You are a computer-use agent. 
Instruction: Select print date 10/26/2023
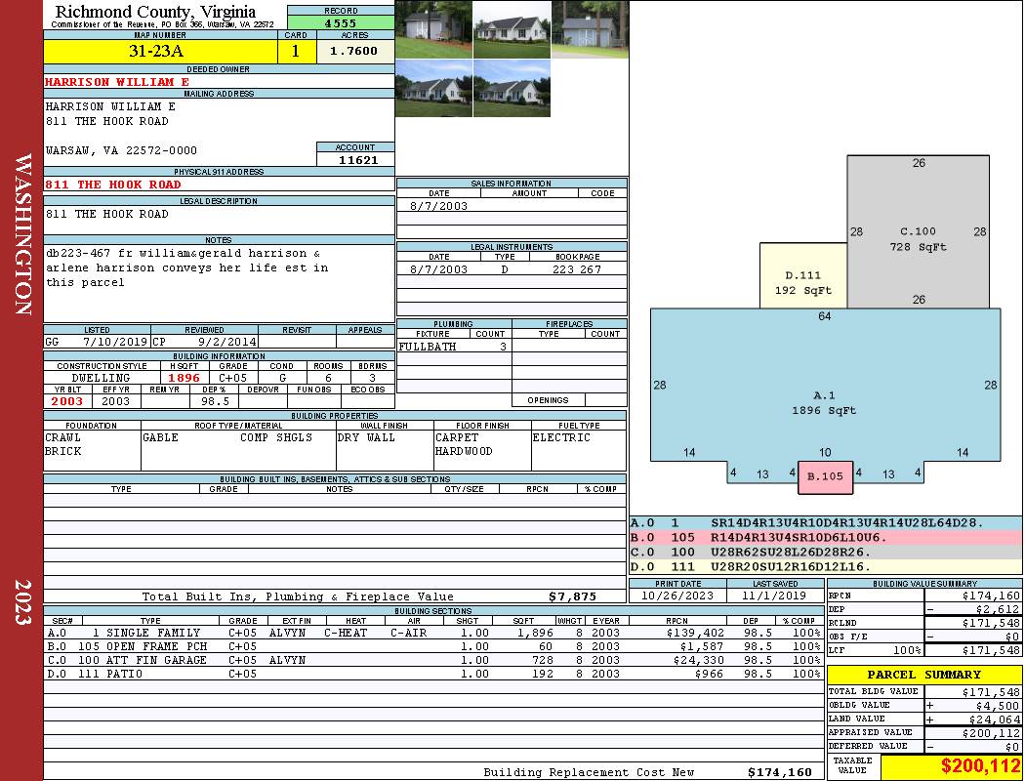point(677,596)
